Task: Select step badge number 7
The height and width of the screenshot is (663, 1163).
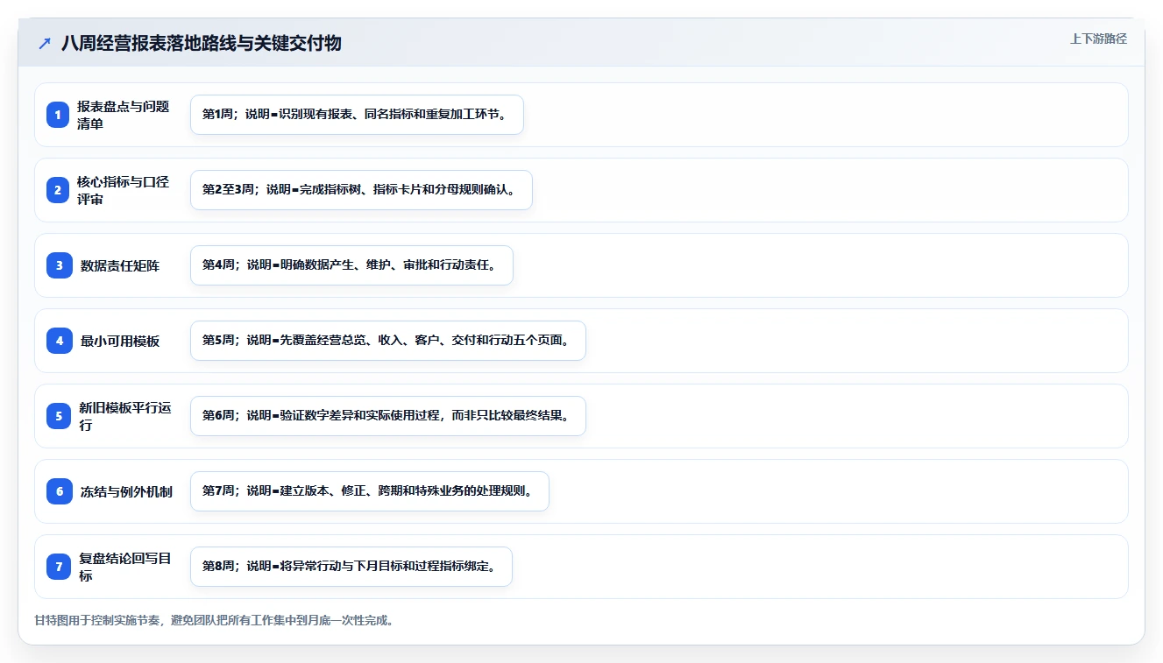Action: click(58, 567)
